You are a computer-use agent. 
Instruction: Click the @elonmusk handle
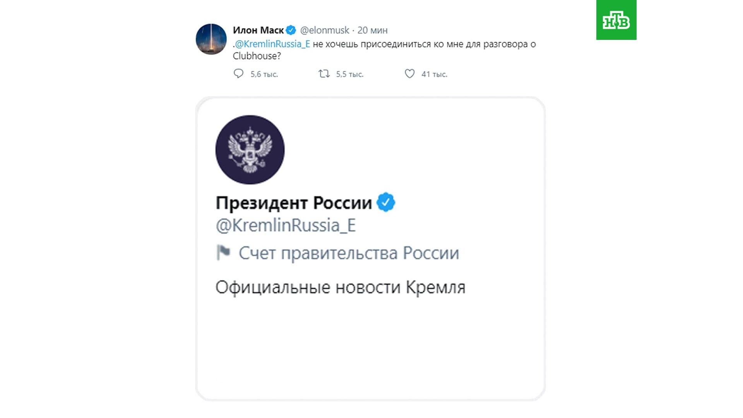coord(325,30)
